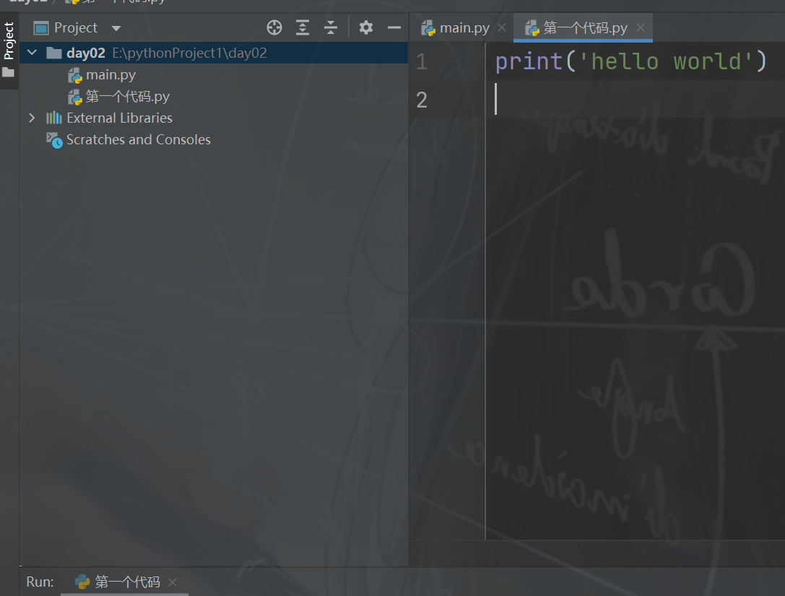Place the cursor on empty line 2

click(635, 99)
